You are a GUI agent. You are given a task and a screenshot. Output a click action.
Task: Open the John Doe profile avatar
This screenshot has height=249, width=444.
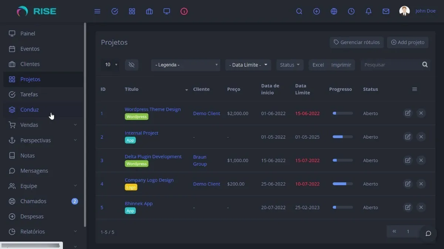(x=404, y=11)
